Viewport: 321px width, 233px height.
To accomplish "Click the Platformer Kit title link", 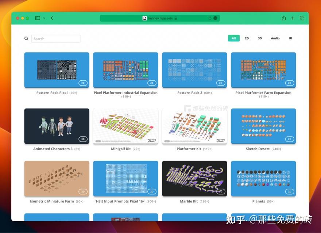I will click(189, 149).
